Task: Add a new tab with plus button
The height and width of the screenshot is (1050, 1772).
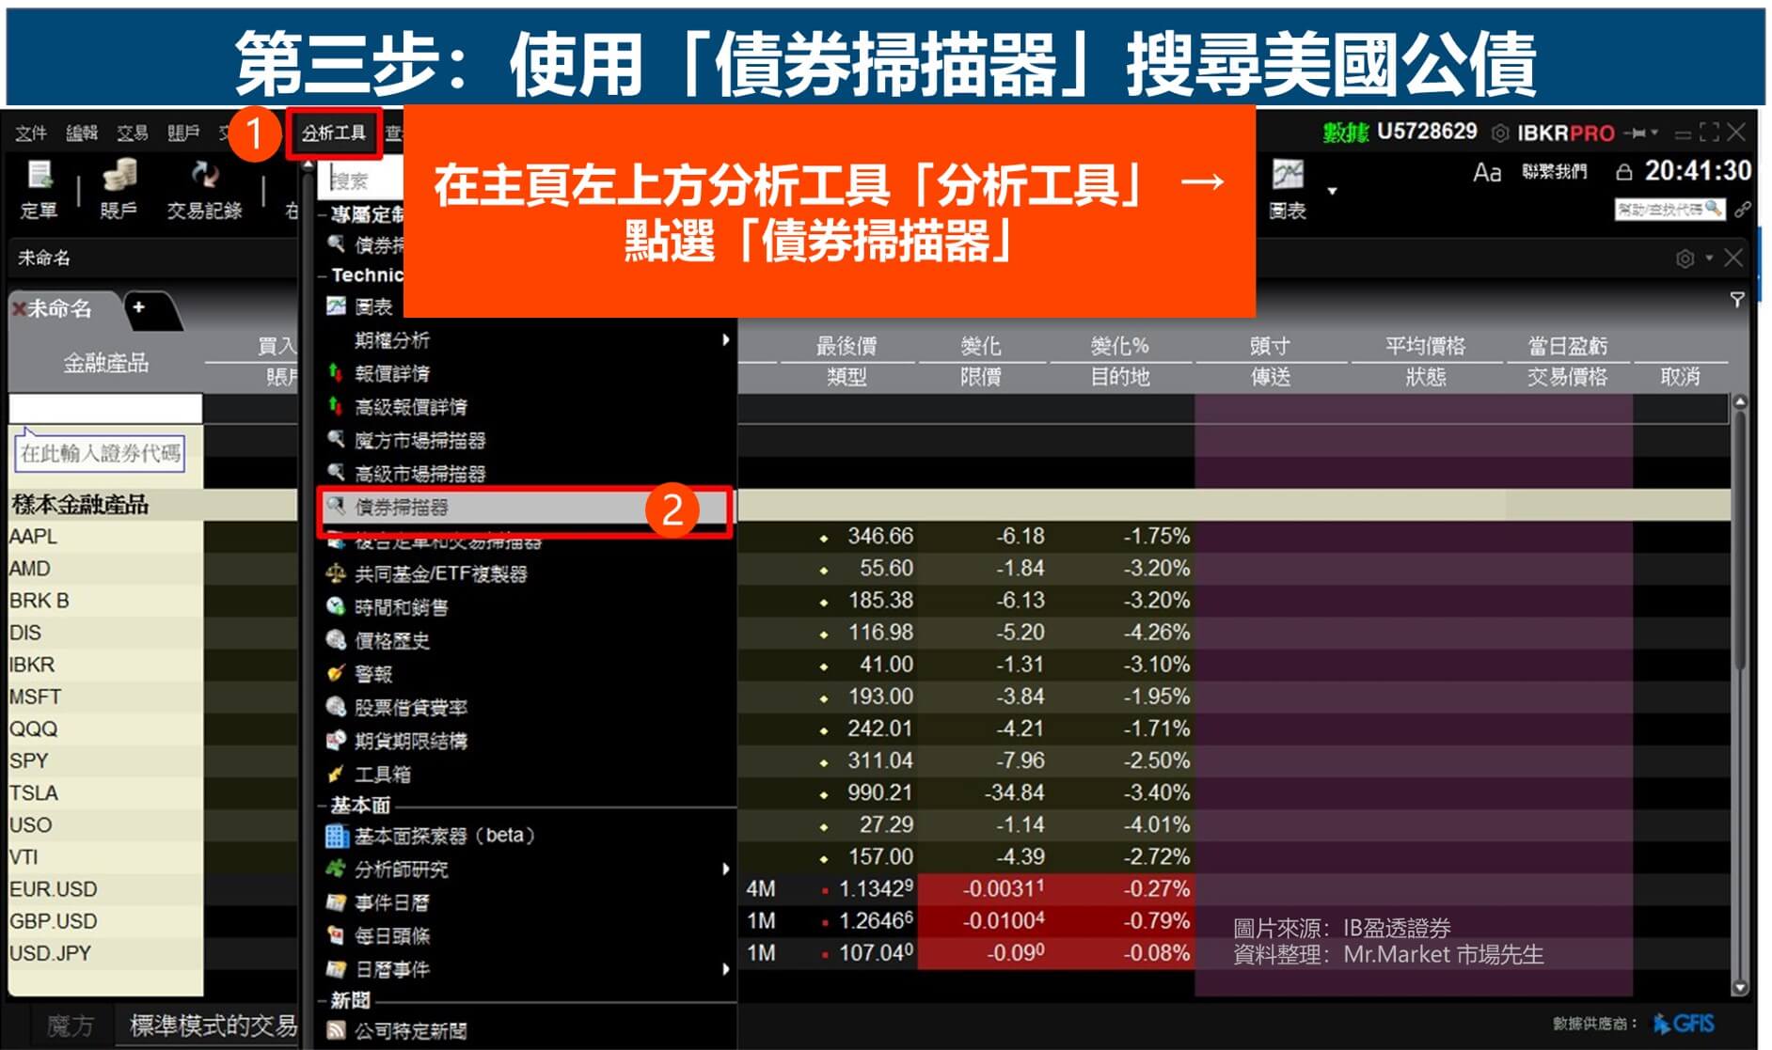Action: pyautogui.click(x=138, y=307)
